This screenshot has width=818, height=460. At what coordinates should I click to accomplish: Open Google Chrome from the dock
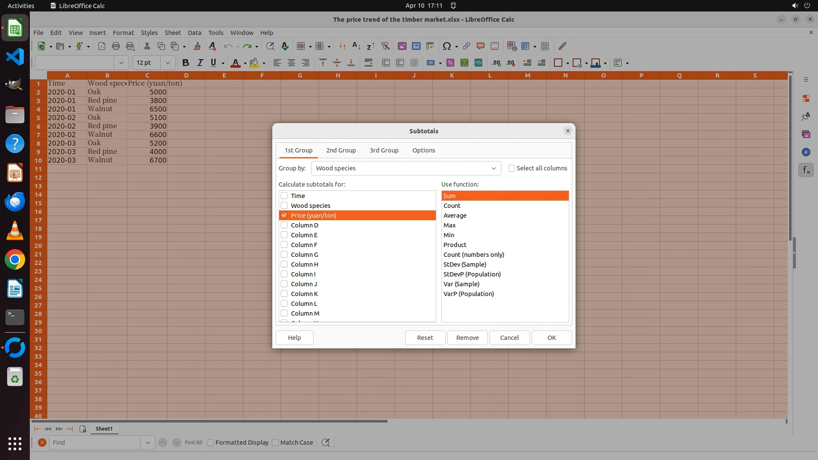(15, 260)
